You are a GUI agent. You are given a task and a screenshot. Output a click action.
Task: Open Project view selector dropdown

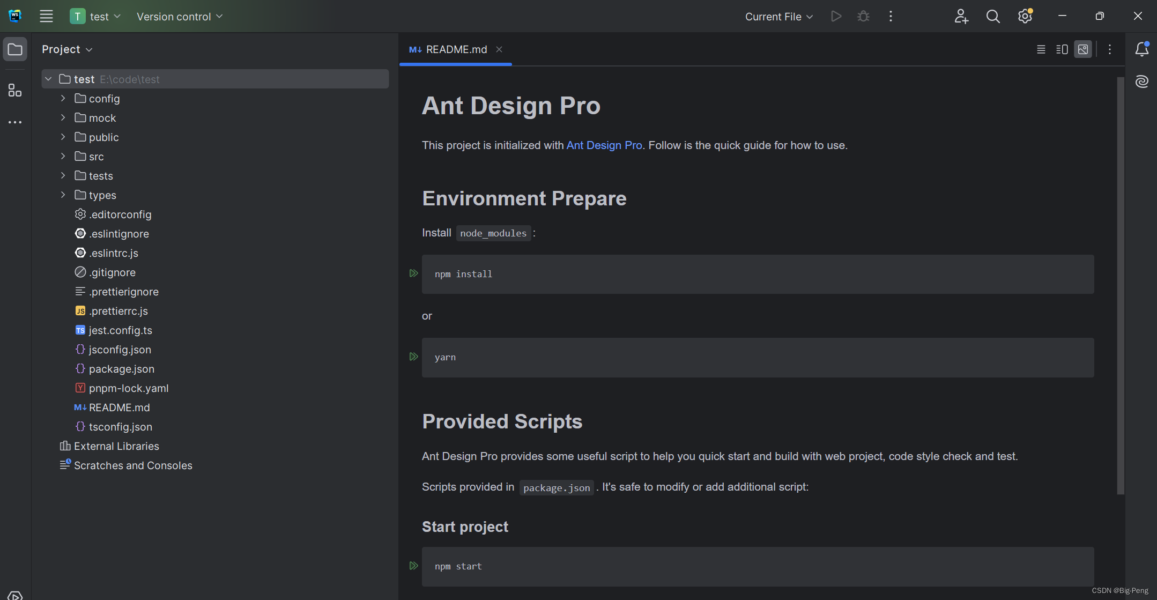[x=67, y=49]
